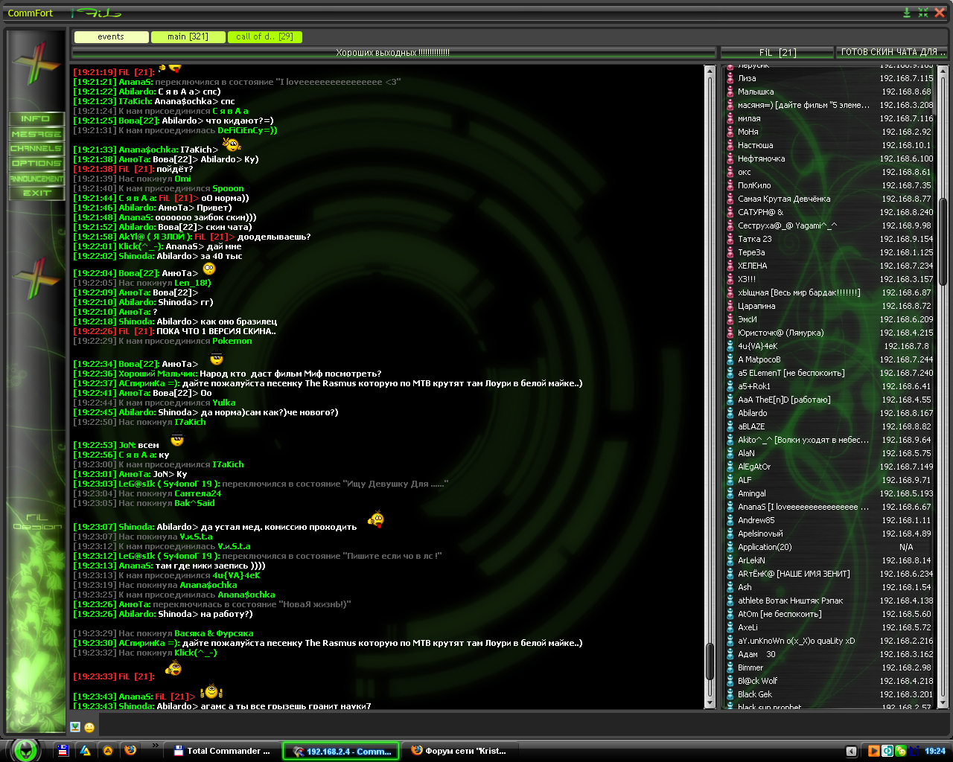Open the call of d.. [29] channel tab
The width and height of the screenshot is (953, 762).
(264, 36)
